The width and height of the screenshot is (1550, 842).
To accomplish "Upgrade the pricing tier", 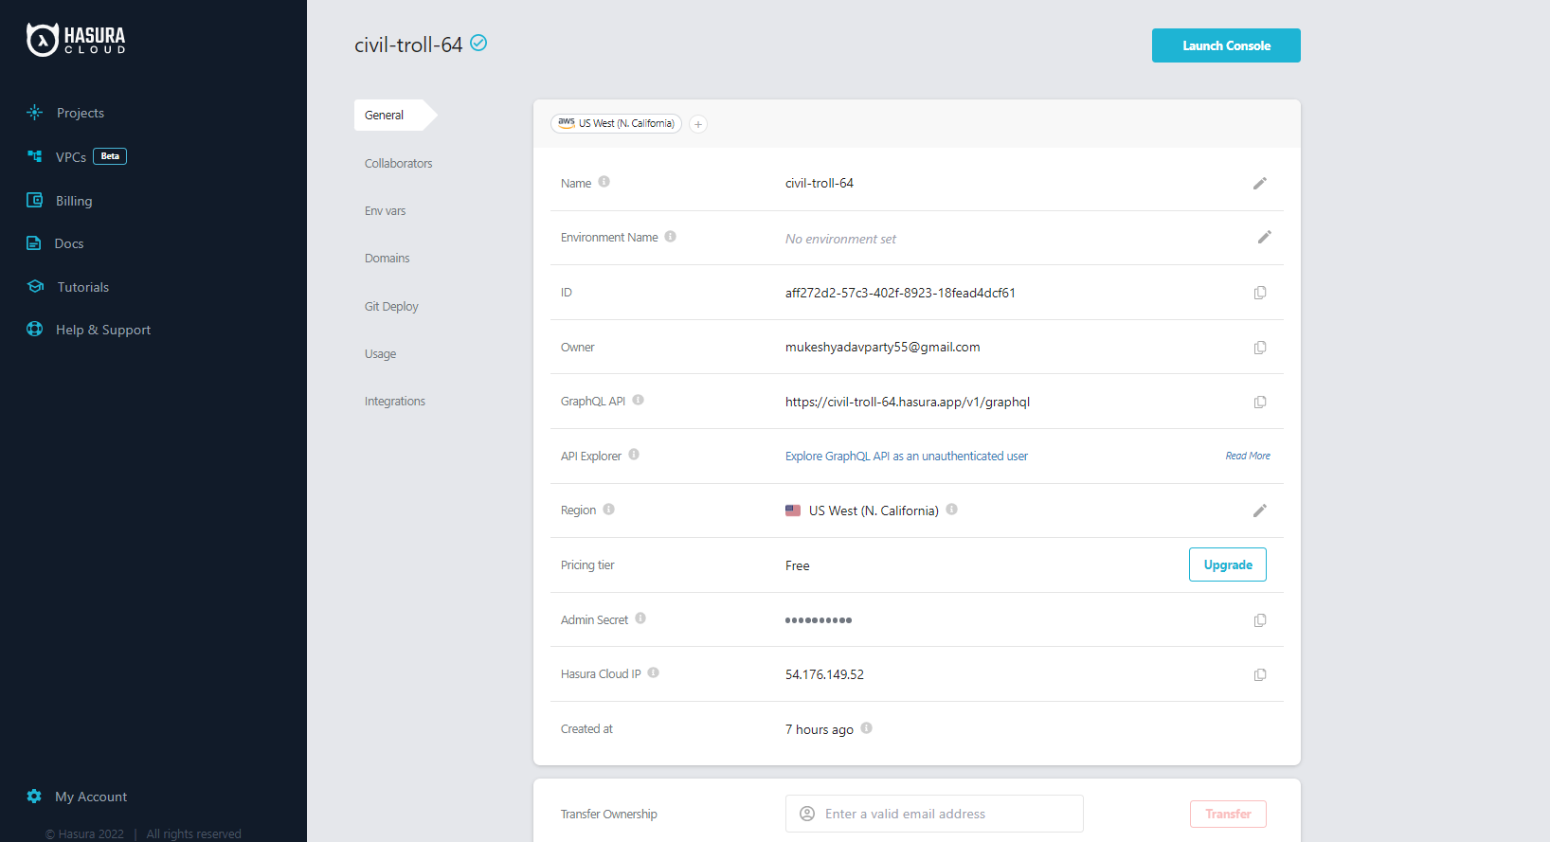I will coord(1228,564).
